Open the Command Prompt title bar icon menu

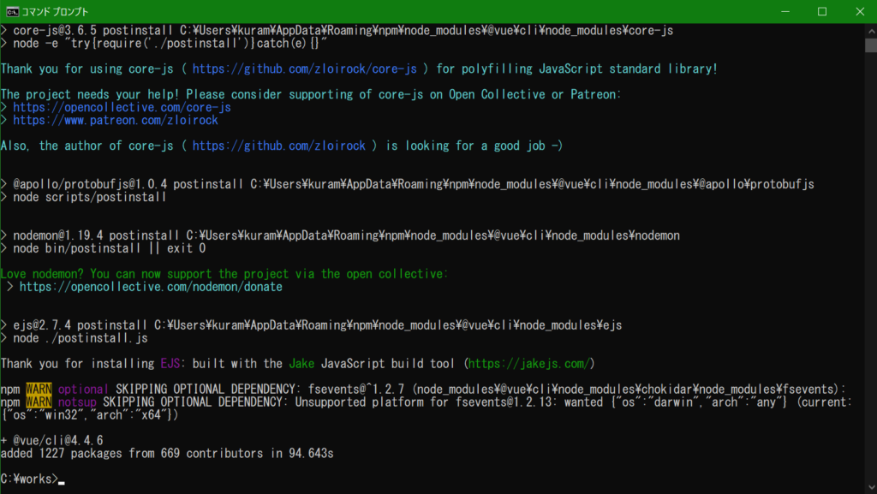click(12, 11)
